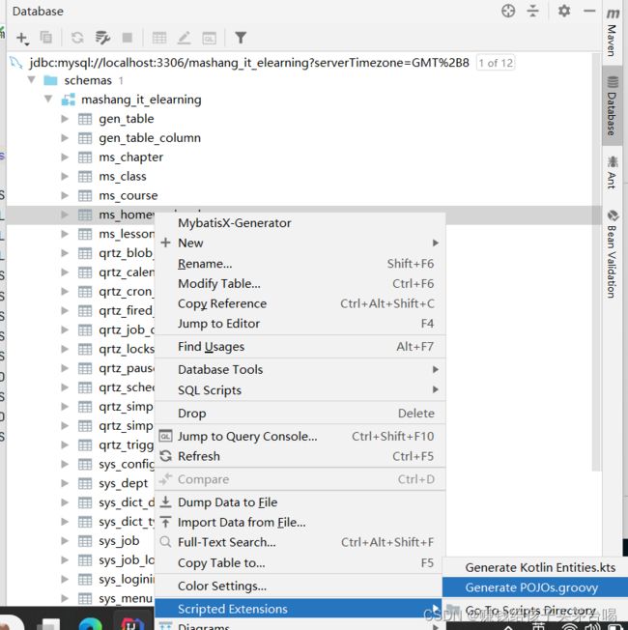This screenshot has height=630, width=628.
Task: Select Generate Kotlin Entities.kts
Action: point(539,567)
